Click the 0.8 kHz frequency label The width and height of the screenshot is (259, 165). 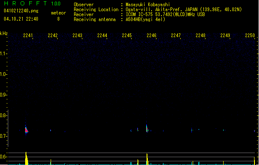[x=3, y=115]
